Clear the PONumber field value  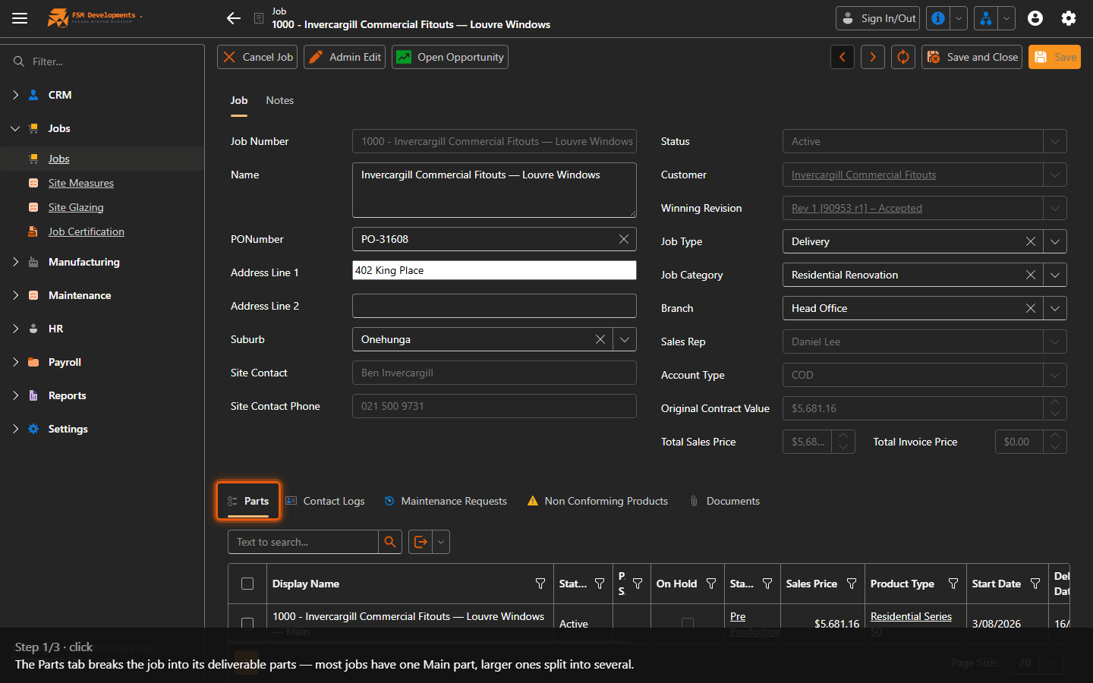click(x=624, y=239)
